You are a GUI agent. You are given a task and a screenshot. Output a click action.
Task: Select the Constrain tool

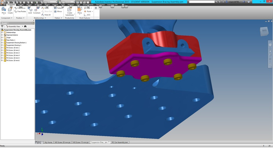(37, 11)
